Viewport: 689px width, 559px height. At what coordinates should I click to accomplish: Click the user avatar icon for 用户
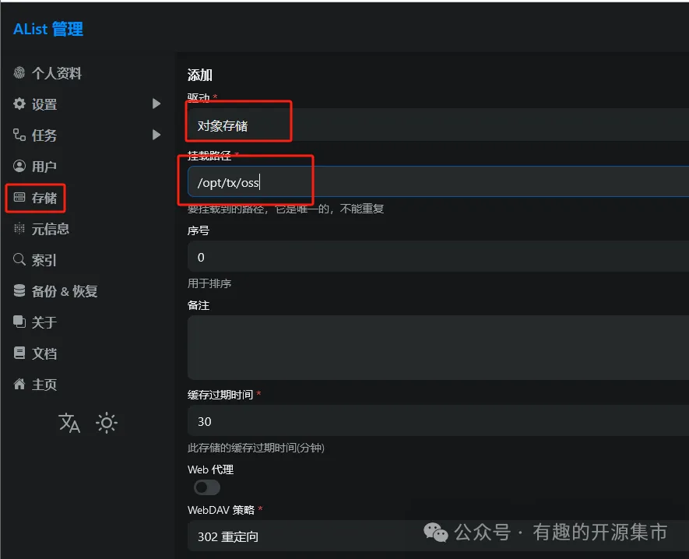point(19,166)
